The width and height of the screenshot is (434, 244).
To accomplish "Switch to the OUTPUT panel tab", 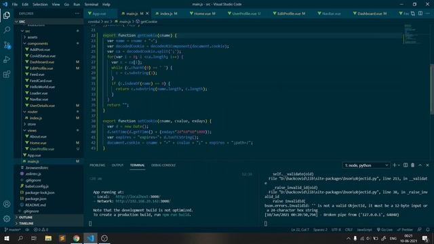I will click(x=117, y=165).
